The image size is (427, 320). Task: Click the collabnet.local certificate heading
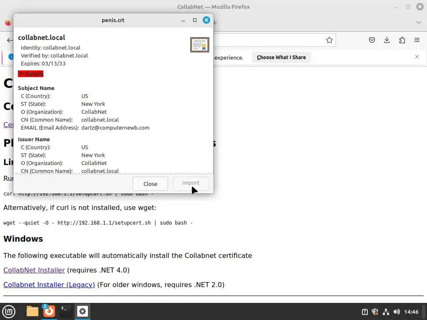pyautogui.click(x=42, y=37)
